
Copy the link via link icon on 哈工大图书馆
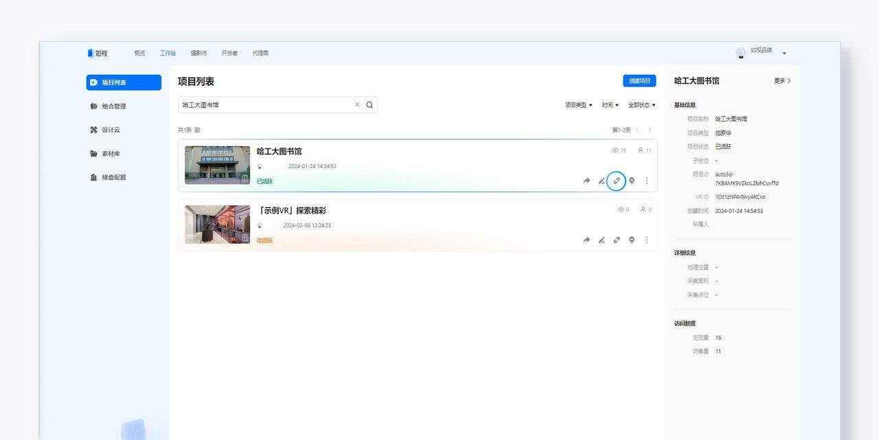[x=617, y=181]
